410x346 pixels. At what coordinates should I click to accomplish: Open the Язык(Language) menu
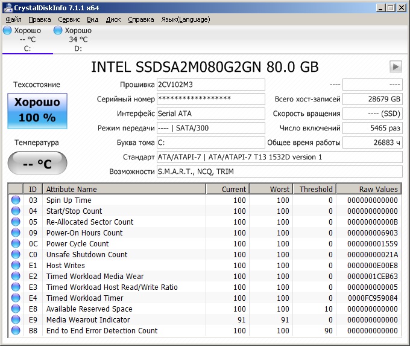[x=185, y=20]
